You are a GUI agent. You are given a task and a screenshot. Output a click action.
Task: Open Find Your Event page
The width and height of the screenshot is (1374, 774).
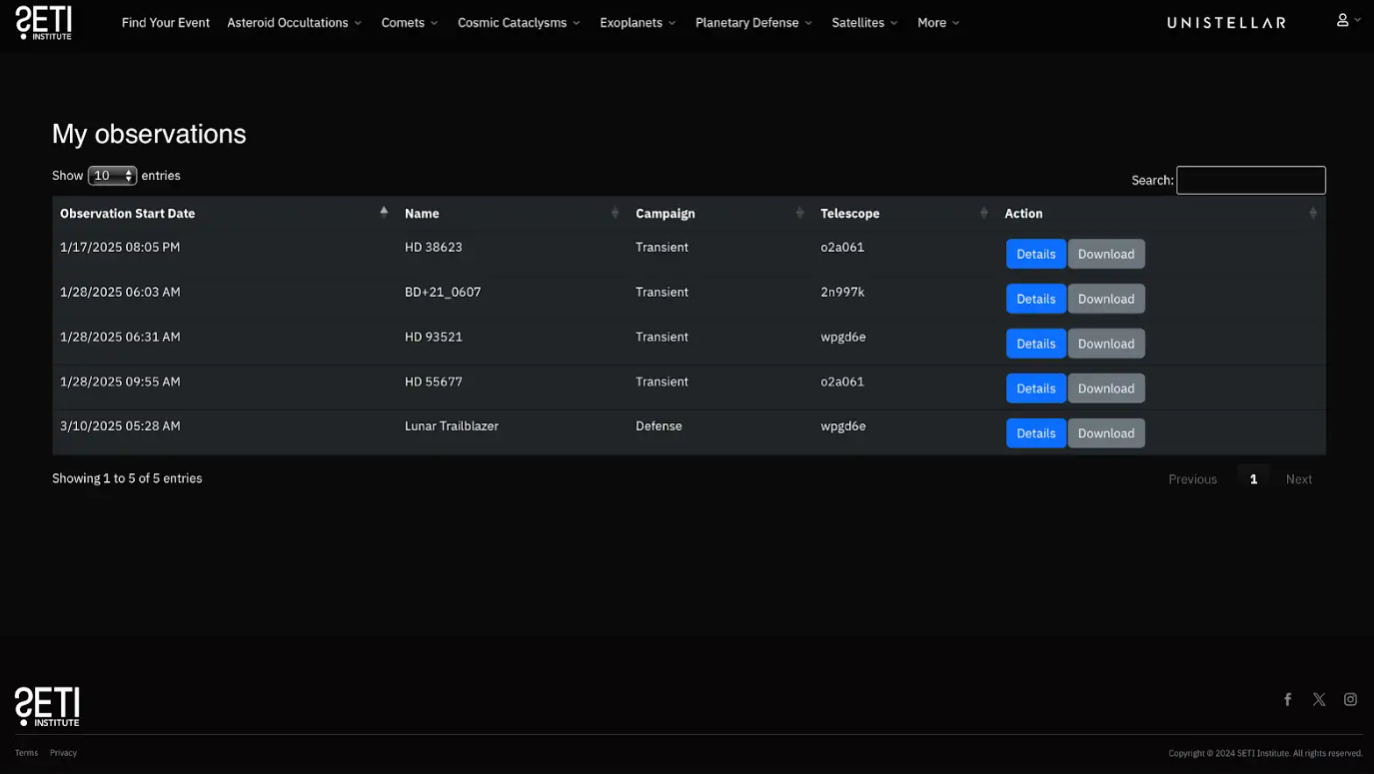tap(165, 23)
